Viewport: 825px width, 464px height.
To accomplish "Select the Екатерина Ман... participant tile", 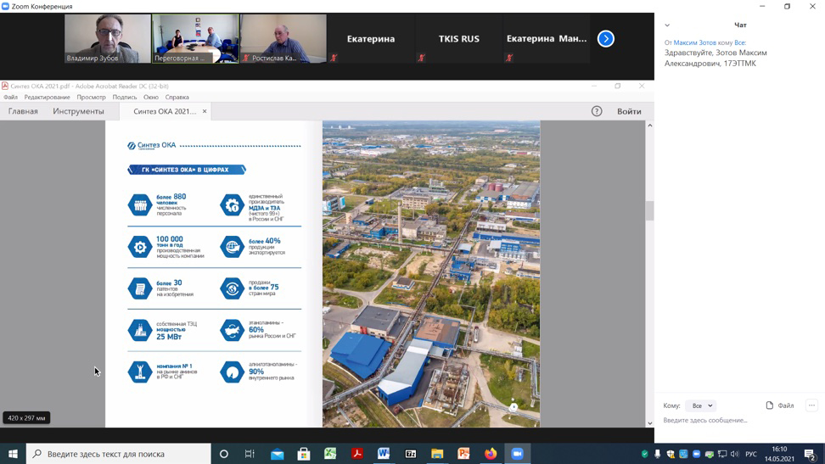I will pos(547,38).
